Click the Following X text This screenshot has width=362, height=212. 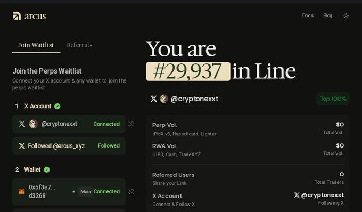pos(331,203)
